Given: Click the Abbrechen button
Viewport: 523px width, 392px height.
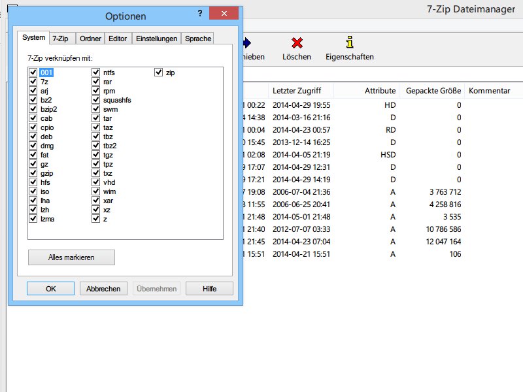Looking at the screenshot, I should (103, 289).
